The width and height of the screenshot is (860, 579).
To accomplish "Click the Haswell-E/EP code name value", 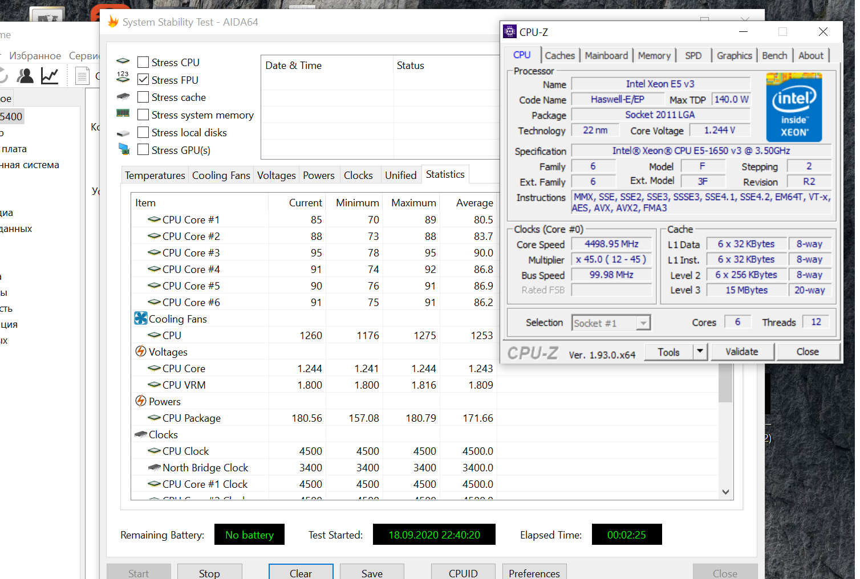I will pyautogui.click(x=617, y=99).
